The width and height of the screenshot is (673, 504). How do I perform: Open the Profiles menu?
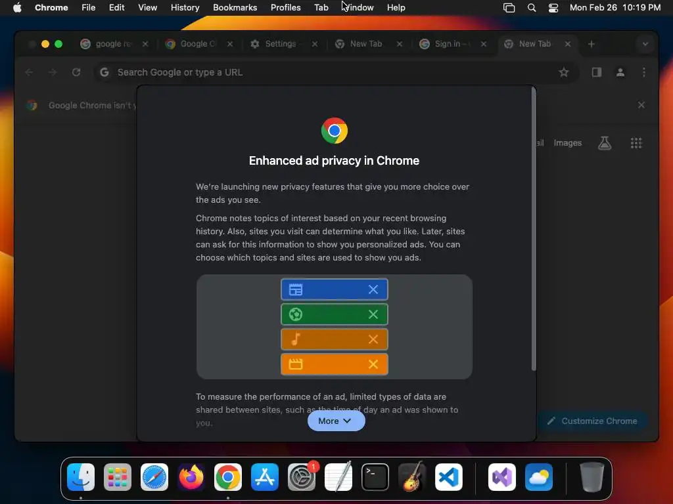(x=285, y=7)
